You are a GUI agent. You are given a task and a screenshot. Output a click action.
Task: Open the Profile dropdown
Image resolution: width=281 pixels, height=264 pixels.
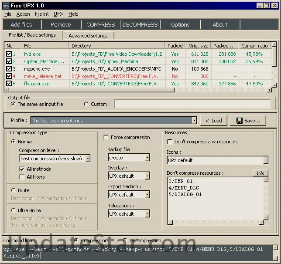point(194,121)
